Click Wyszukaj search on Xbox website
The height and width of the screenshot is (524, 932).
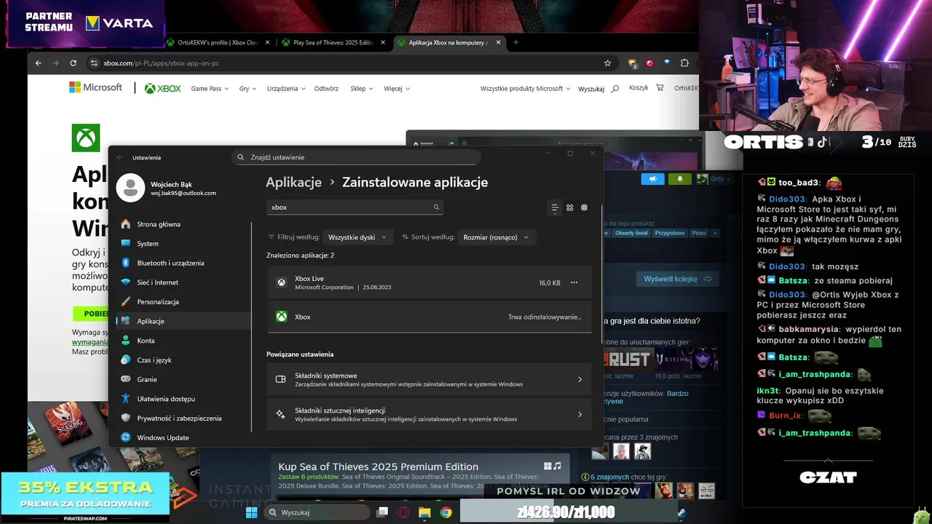599,88
